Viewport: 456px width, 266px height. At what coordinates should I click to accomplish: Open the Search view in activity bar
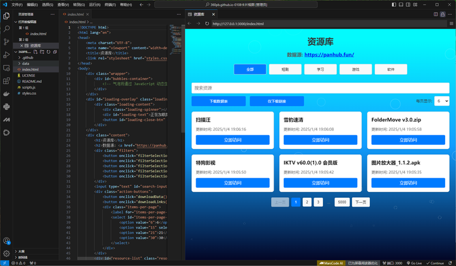pyautogui.click(x=6, y=28)
